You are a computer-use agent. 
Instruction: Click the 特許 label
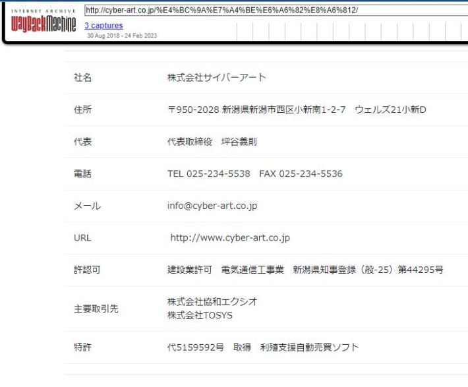82,347
